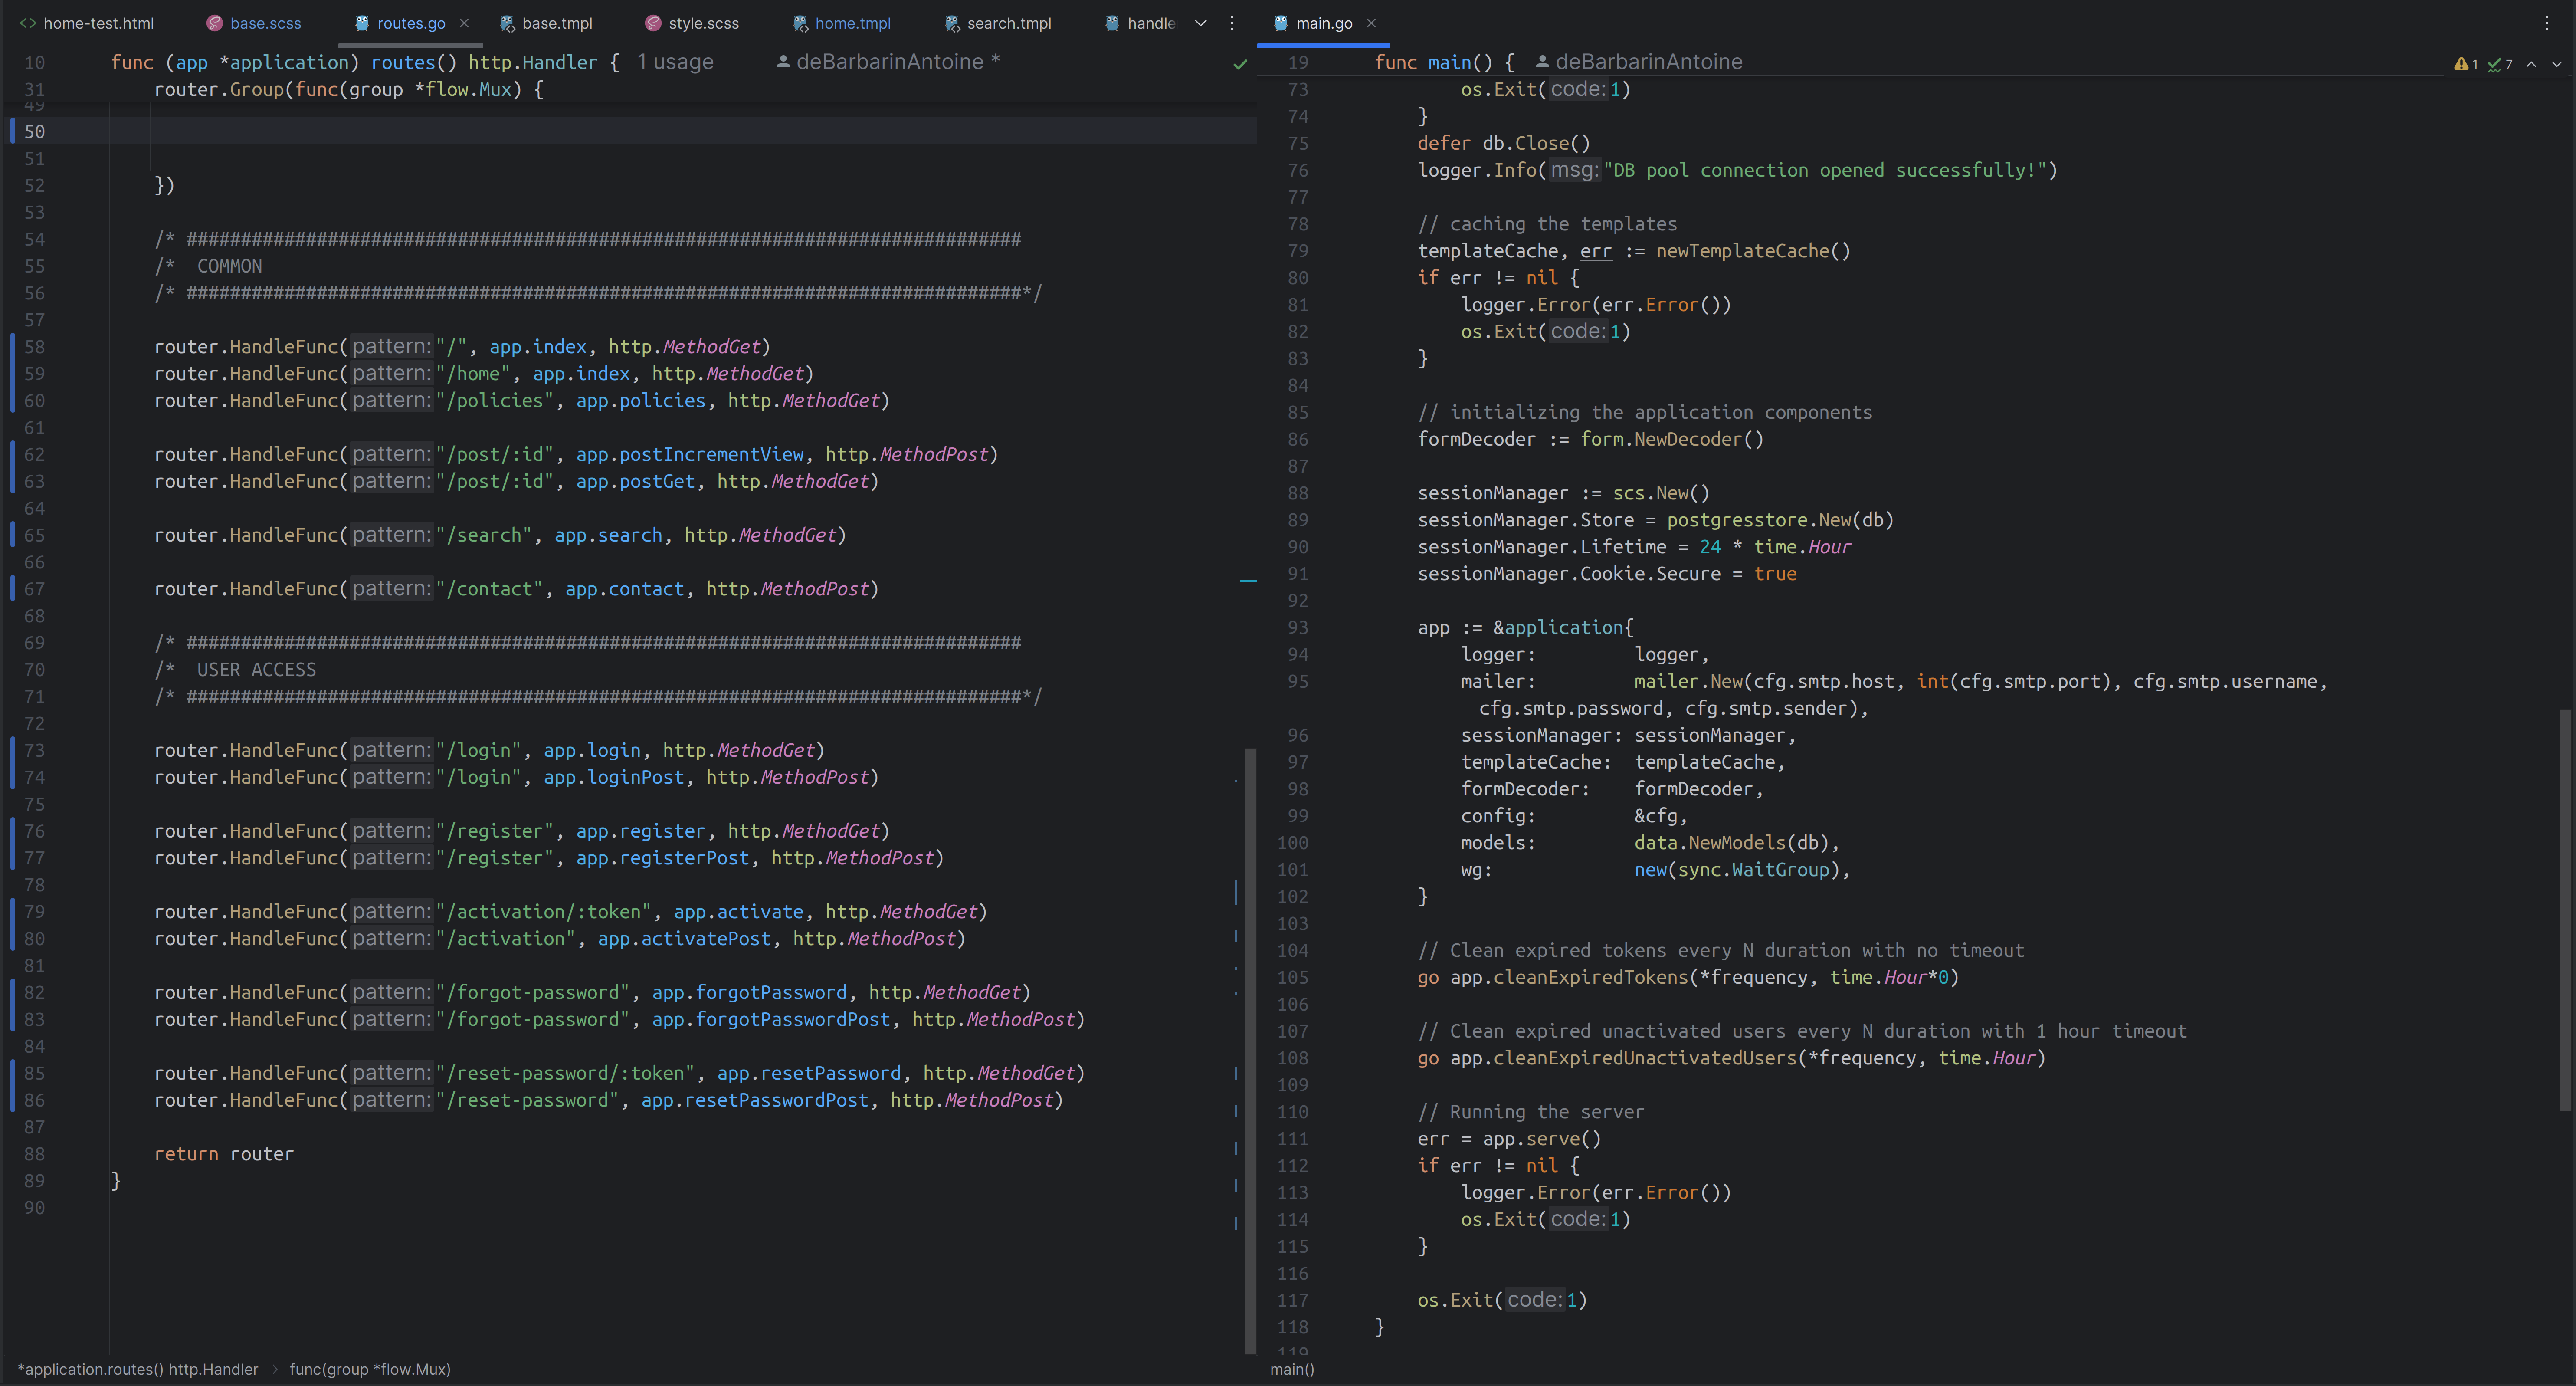The width and height of the screenshot is (2576, 1386).
Task: Switch to the base.scss tab
Action: click(254, 23)
